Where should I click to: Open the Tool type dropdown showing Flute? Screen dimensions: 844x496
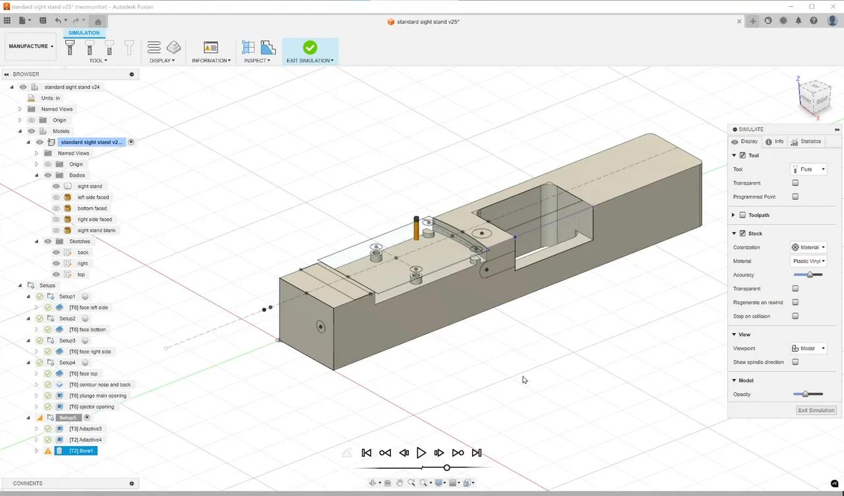(808, 170)
